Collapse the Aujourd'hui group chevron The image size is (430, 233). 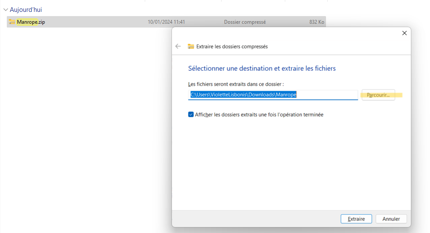coord(6,10)
